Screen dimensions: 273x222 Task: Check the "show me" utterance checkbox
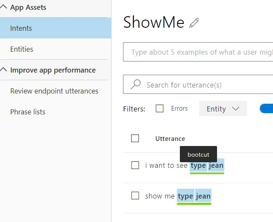pos(135,196)
